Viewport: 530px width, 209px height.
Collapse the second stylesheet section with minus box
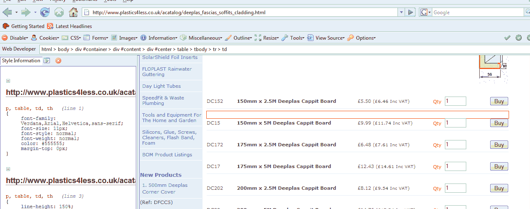click(8, 169)
